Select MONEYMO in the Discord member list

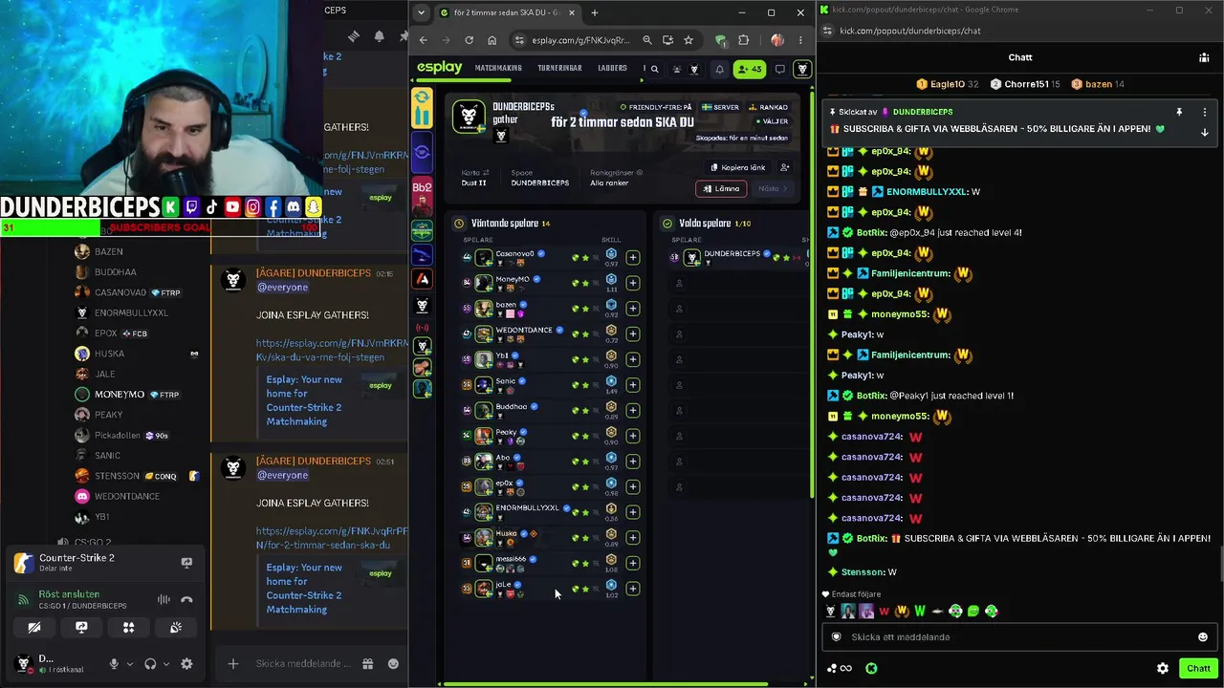[120, 395]
